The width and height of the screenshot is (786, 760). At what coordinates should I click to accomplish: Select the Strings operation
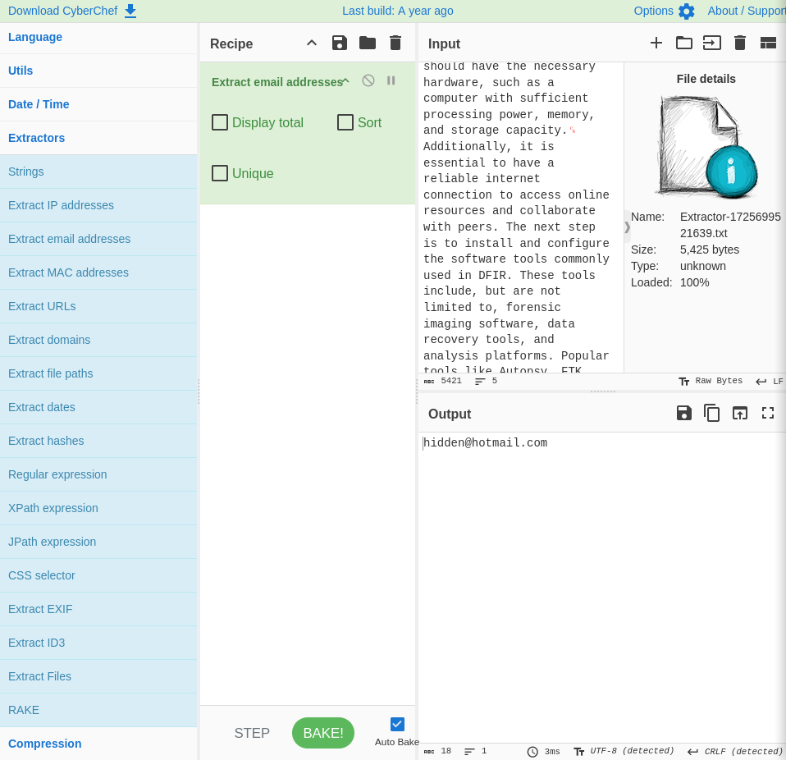point(98,172)
